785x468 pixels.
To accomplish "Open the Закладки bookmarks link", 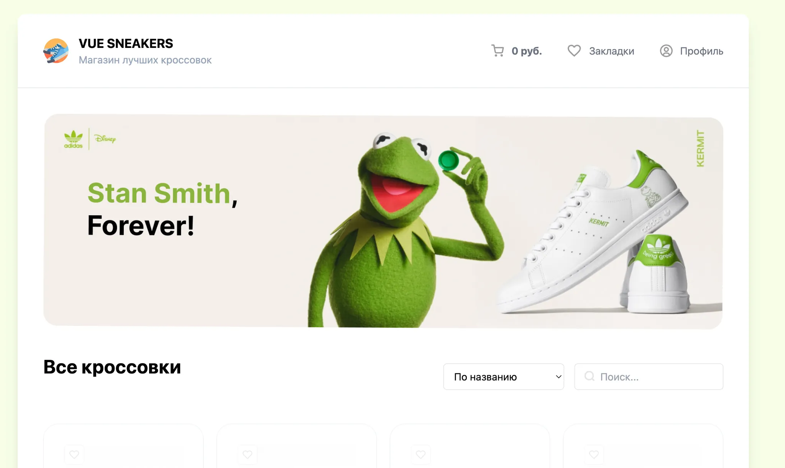I will [x=611, y=51].
